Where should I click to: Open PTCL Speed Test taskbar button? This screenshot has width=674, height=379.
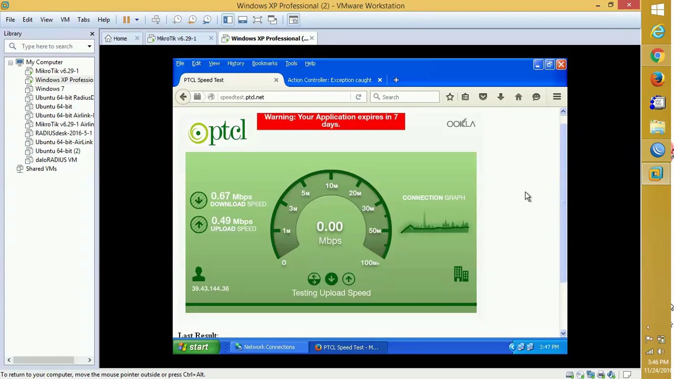[348, 347]
